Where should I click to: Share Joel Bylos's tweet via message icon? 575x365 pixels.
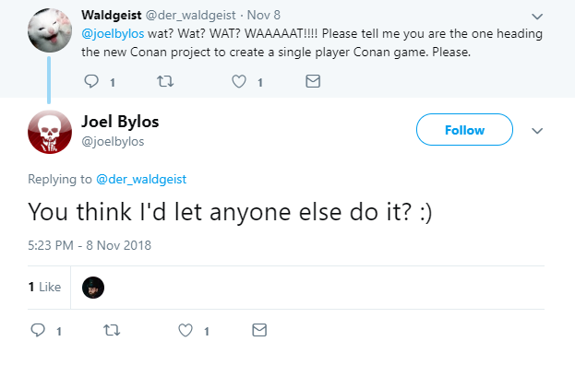(x=259, y=330)
